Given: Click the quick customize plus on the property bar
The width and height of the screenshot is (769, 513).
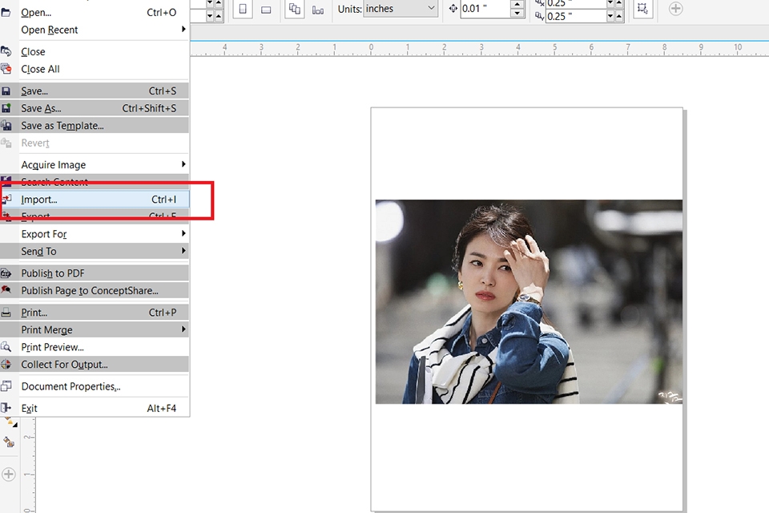Looking at the screenshot, I should (x=675, y=8).
